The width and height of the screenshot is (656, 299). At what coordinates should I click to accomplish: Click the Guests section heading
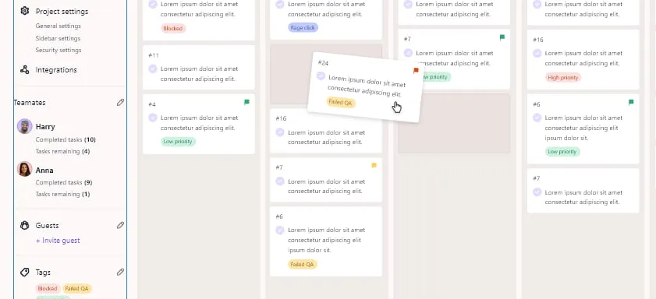point(47,226)
